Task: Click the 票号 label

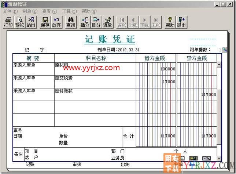Action: coord(18,130)
